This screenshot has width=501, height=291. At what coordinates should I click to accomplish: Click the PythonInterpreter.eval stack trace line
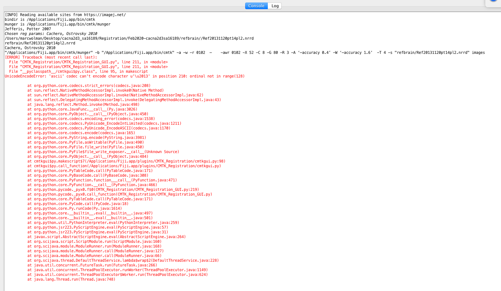[103, 223]
